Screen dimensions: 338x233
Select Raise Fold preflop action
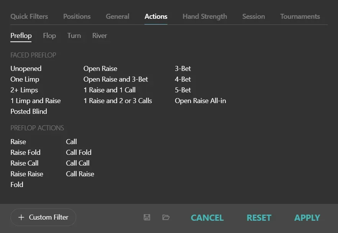pyautogui.click(x=25, y=152)
